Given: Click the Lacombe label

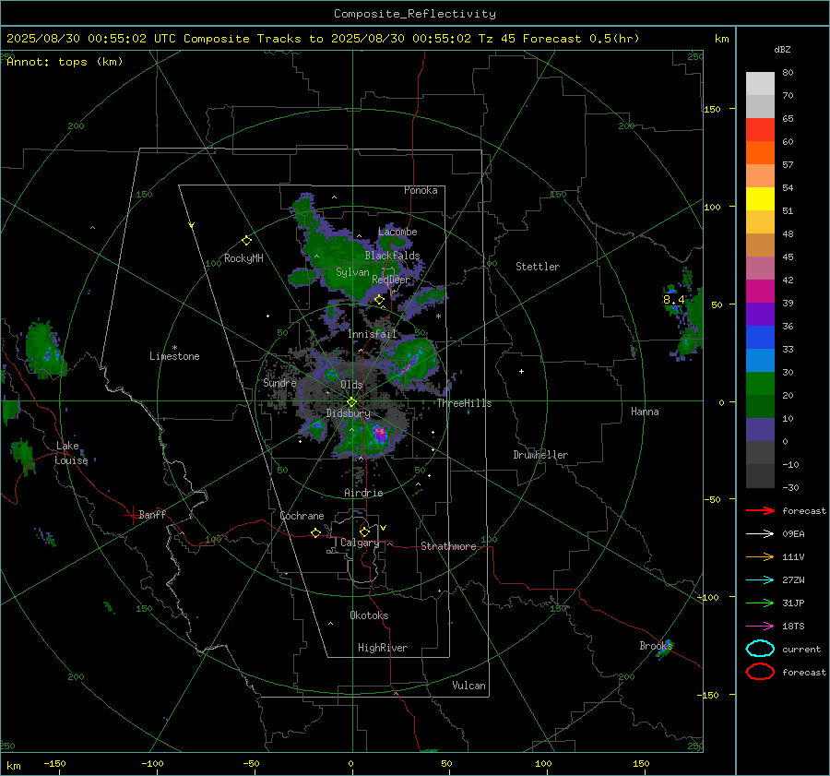Looking at the screenshot, I should click(397, 232).
